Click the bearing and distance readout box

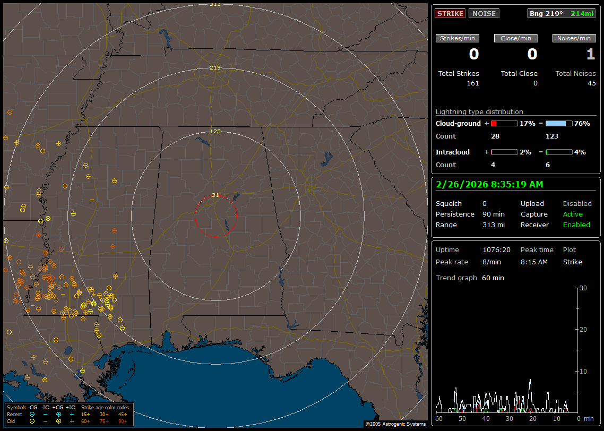[x=561, y=13]
